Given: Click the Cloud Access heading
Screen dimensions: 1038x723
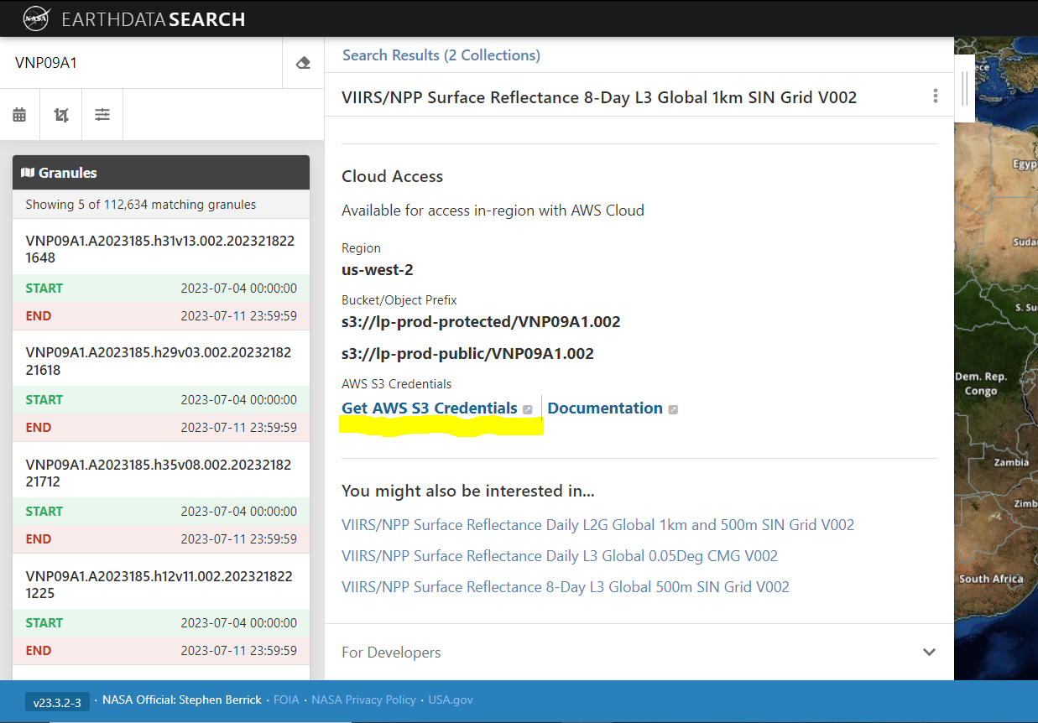Looking at the screenshot, I should coord(392,176).
